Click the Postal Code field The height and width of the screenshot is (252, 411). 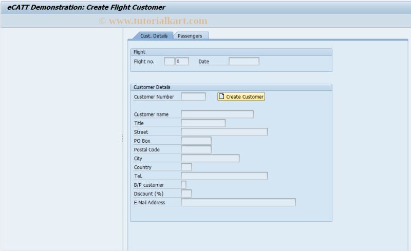coord(196,149)
